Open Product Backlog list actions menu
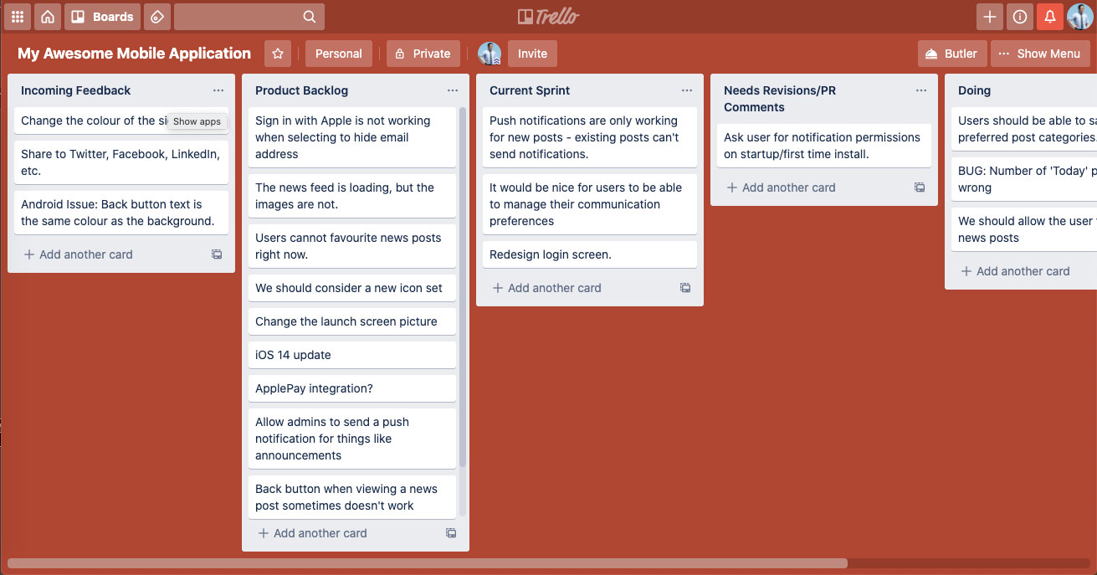Image resolution: width=1097 pixels, height=575 pixels. click(x=453, y=90)
